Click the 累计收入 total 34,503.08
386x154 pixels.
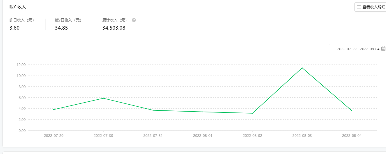pyautogui.click(x=114, y=28)
